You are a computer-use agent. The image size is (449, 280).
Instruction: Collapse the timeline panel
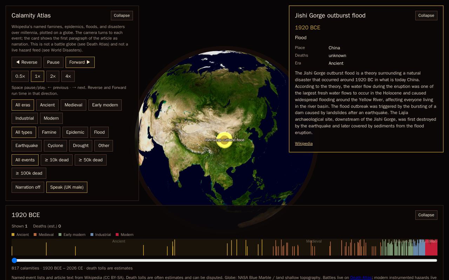click(426, 215)
